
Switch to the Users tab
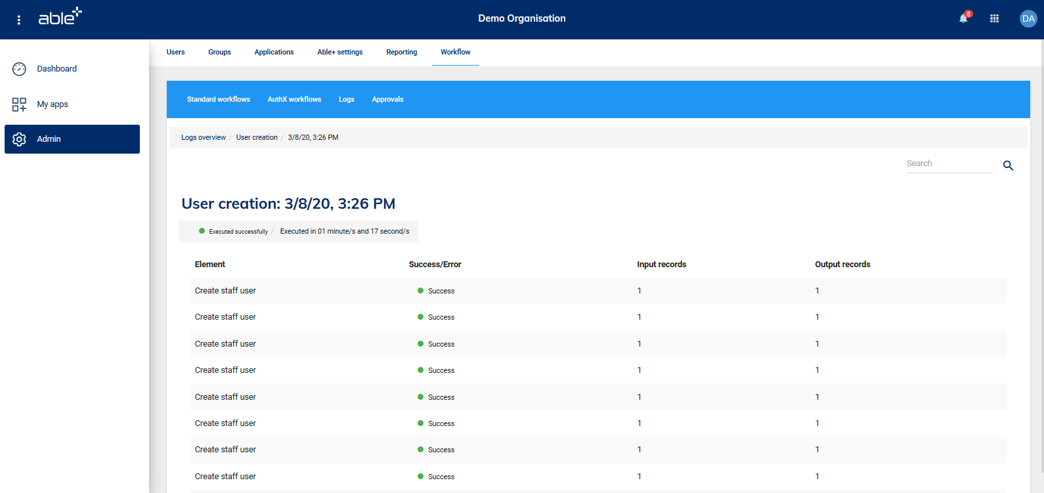click(175, 53)
